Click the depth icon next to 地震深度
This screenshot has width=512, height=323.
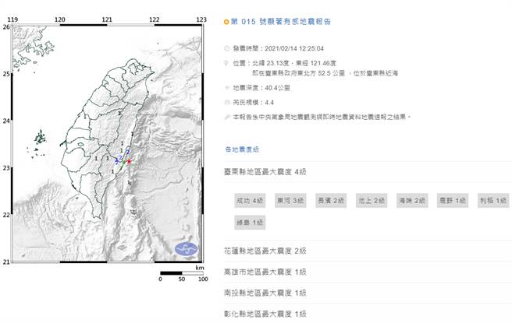coord(227,88)
